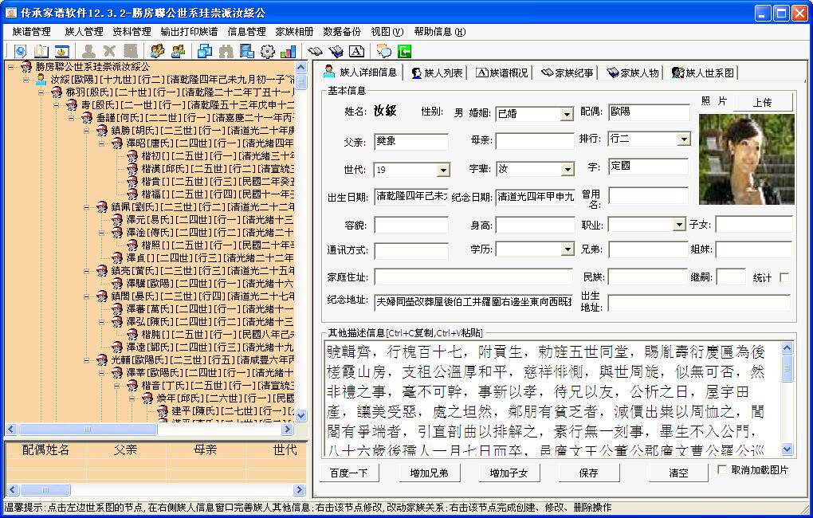
Task: Click the cascading blue windows toolbar icon
Action: (x=205, y=51)
